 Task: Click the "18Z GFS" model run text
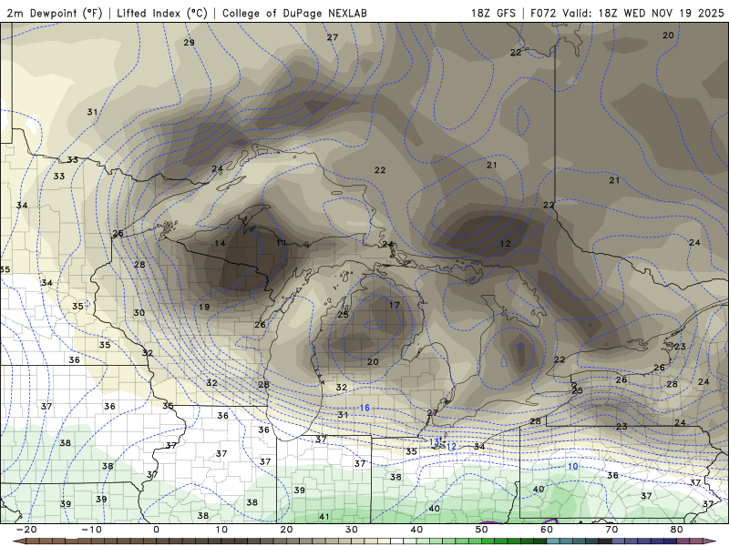coord(493,13)
